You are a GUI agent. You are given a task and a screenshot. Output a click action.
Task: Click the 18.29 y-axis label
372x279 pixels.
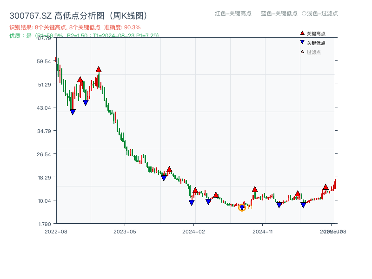coord(44,178)
